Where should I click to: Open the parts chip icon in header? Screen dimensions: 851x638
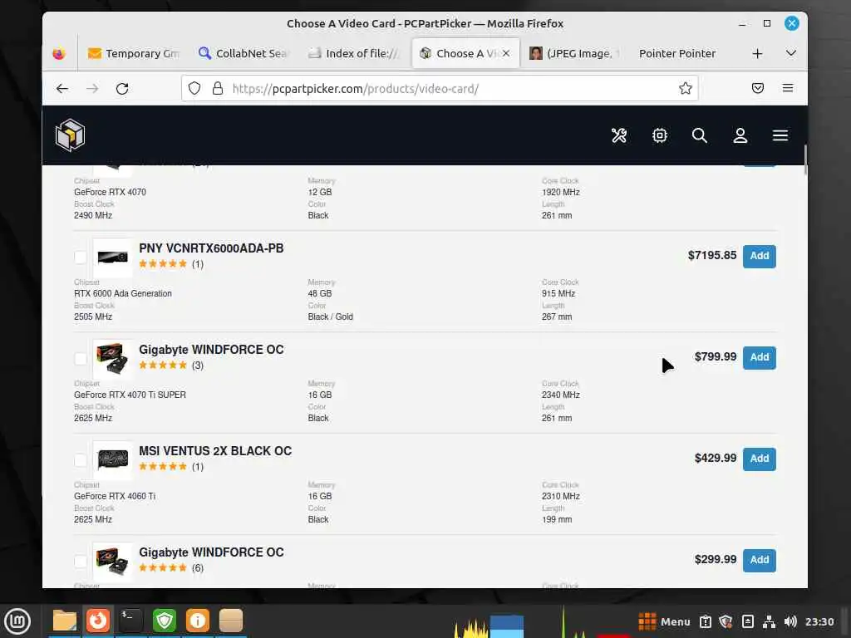pyautogui.click(x=659, y=135)
